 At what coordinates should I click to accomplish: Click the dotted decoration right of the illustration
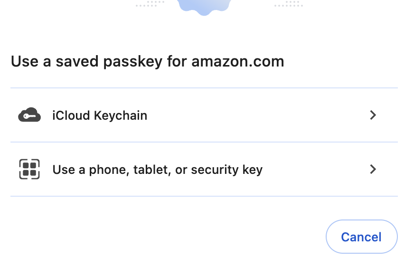[x=289, y=4]
